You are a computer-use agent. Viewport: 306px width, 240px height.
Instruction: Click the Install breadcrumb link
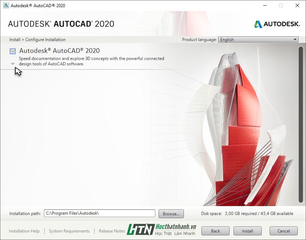15,40
